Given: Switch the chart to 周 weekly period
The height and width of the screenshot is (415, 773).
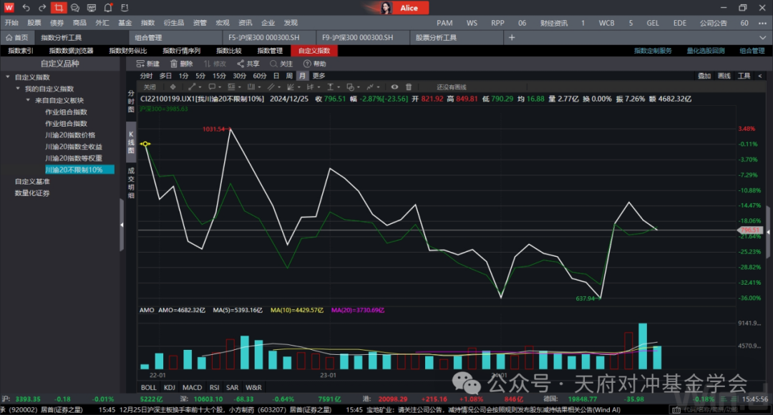Looking at the screenshot, I should click(289, 75).
